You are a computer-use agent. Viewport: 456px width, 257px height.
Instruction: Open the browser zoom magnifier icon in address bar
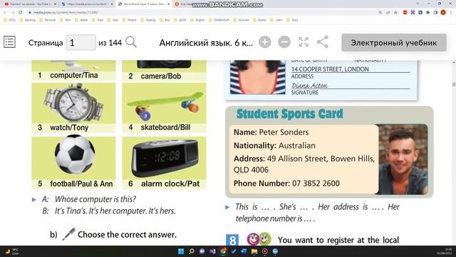click(380, 13)
